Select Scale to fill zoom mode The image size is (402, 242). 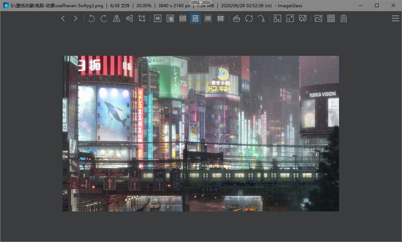pos(221,18)
